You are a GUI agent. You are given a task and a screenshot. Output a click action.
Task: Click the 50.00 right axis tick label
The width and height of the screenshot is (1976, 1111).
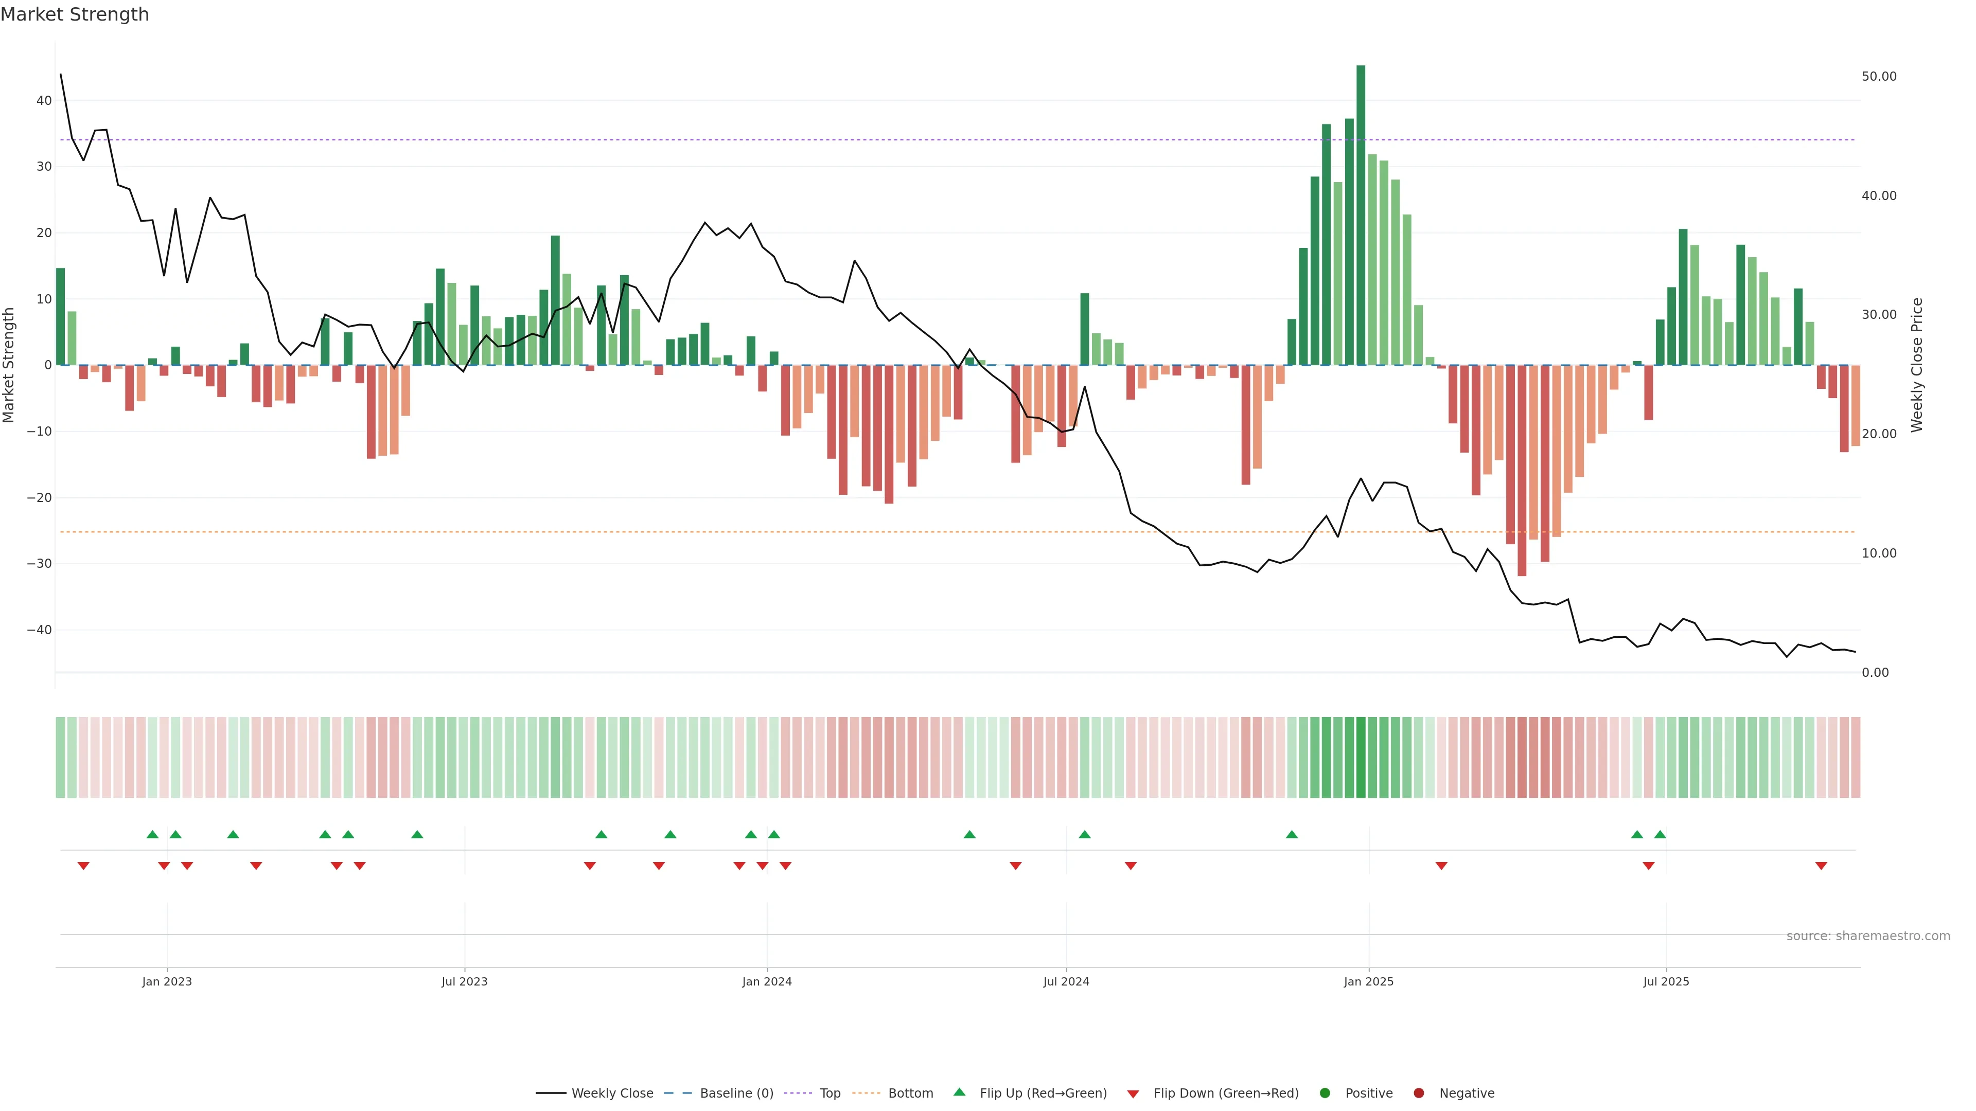click(x=1879, y=77)
